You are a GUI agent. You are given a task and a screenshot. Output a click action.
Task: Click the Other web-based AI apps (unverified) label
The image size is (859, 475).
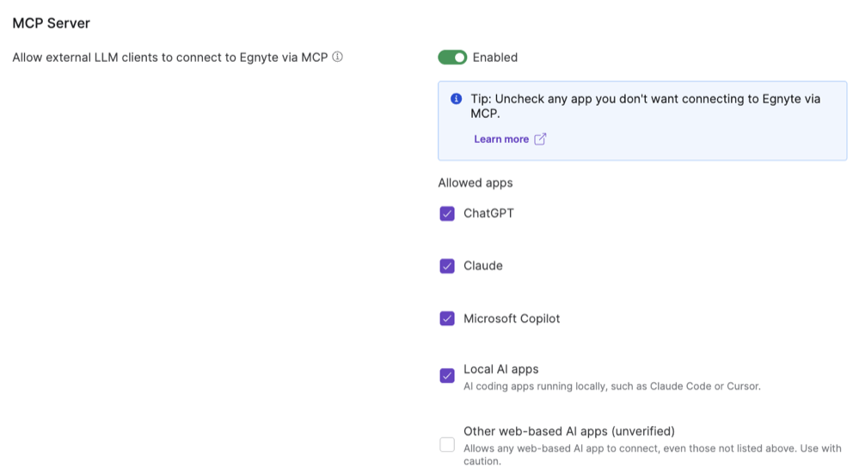[x=568, y=431]
